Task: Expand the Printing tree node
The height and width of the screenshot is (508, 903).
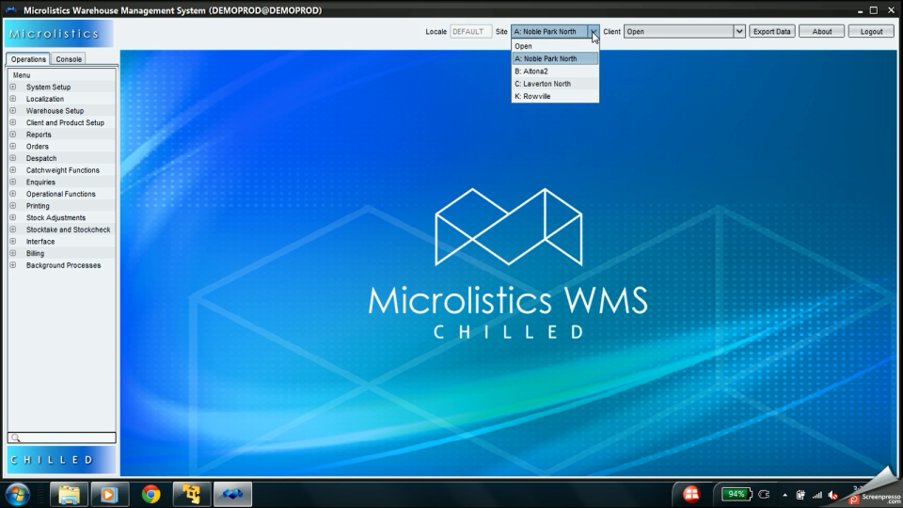Action: pyautogui.click(x=12, y=206)
